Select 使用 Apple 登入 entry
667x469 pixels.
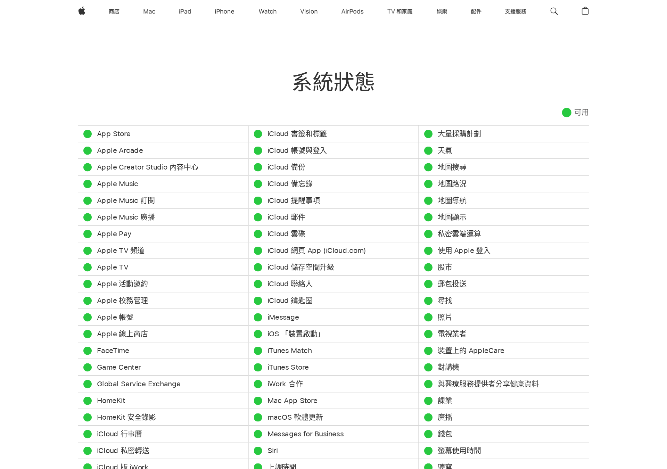click(x=464, y=250)
